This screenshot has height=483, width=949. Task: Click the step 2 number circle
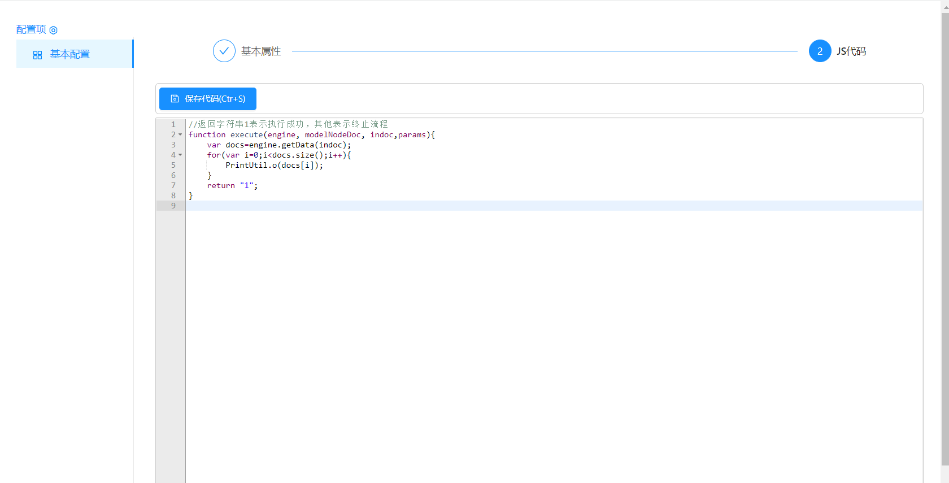coord(820,51)
